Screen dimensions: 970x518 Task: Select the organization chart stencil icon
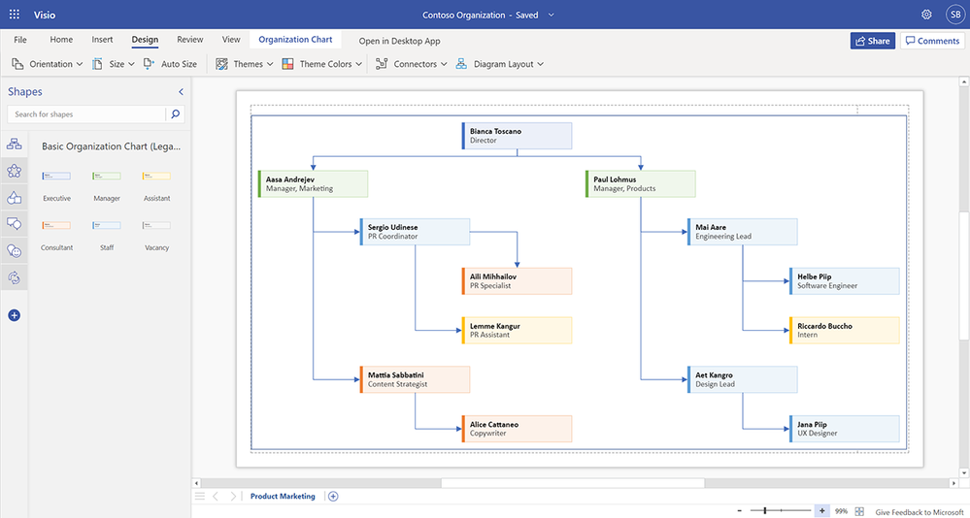click(x=14, y=145)
